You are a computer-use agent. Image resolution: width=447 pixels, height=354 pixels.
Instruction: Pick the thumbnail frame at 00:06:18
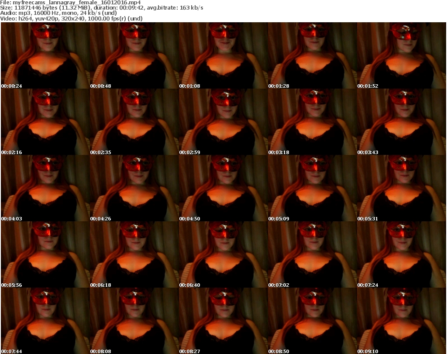[134, 255]
